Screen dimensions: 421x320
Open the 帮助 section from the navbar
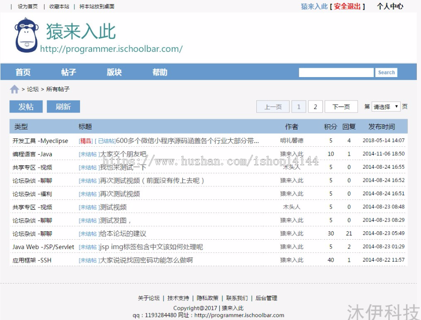pos(160,72)
